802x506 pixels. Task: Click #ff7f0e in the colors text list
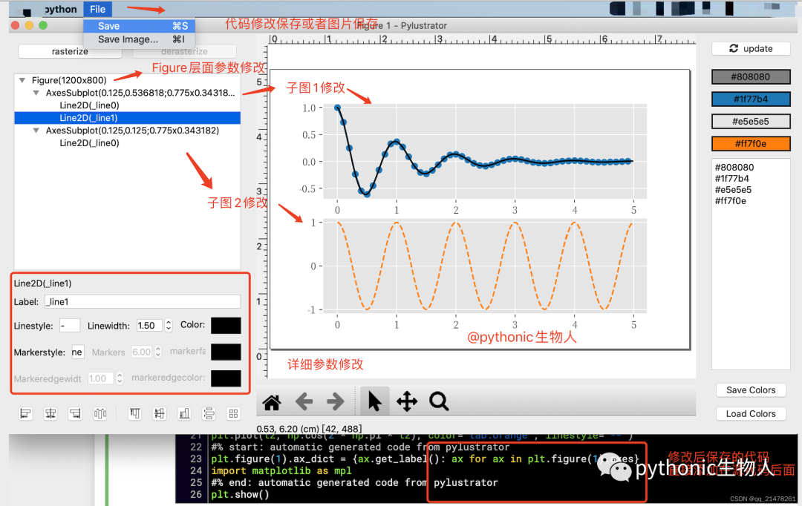(731, 201)
